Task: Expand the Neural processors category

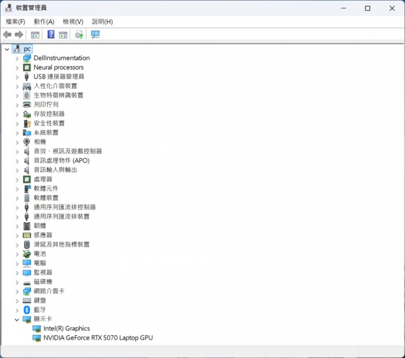Action: [x=17, y=67]
